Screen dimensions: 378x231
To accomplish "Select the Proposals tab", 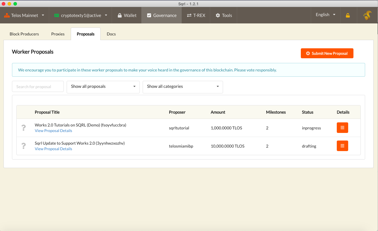I will point(86,34).
